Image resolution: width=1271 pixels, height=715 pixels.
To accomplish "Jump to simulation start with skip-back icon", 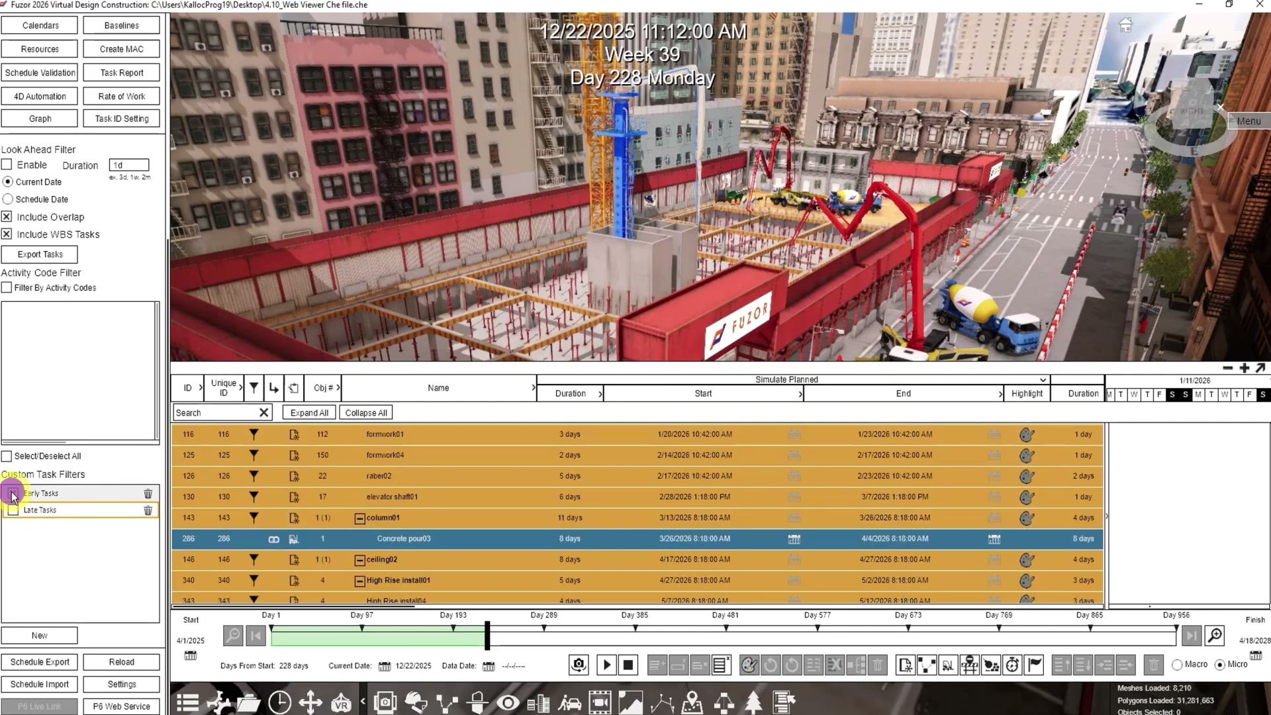I will (256, 636).
